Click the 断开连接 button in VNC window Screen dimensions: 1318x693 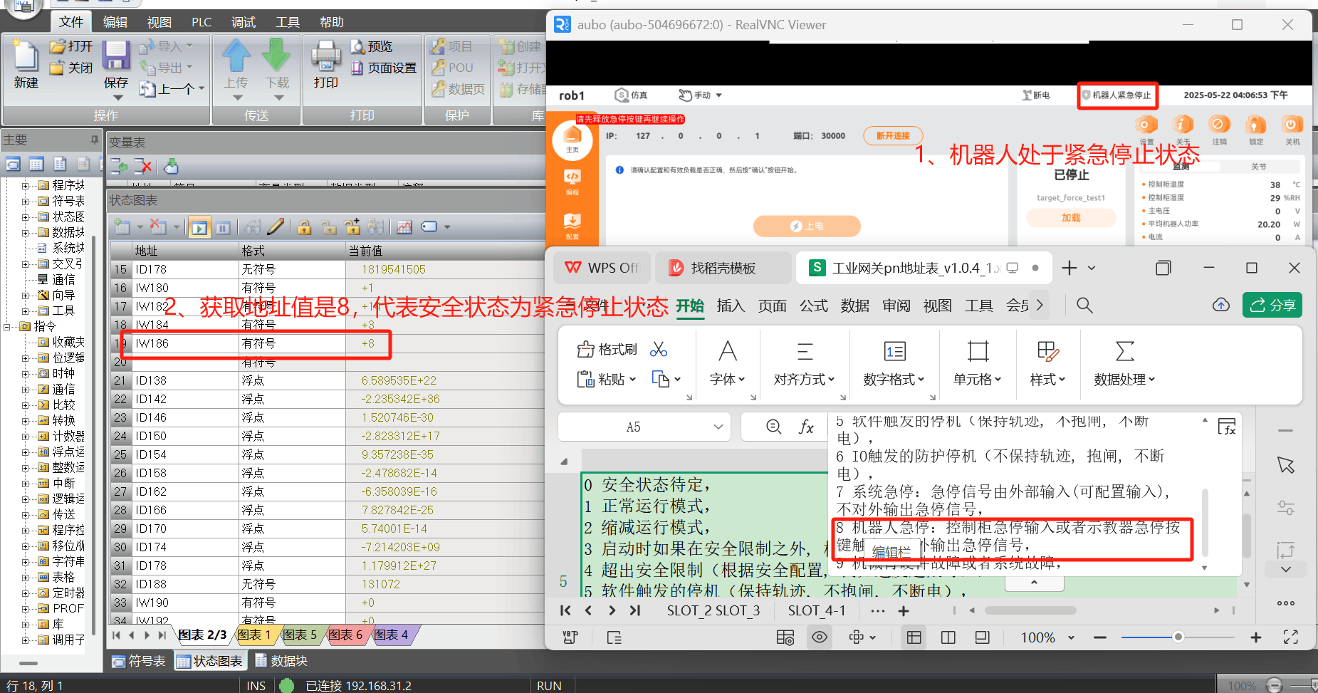893,135
